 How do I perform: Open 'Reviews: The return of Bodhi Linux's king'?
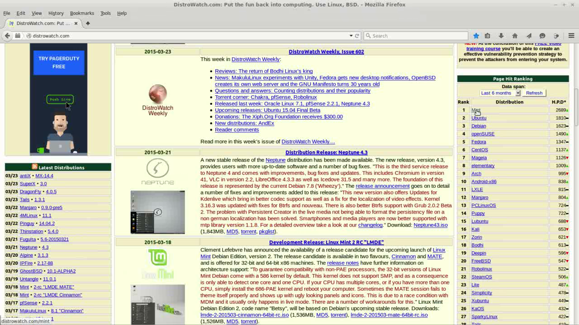point(264,71)
